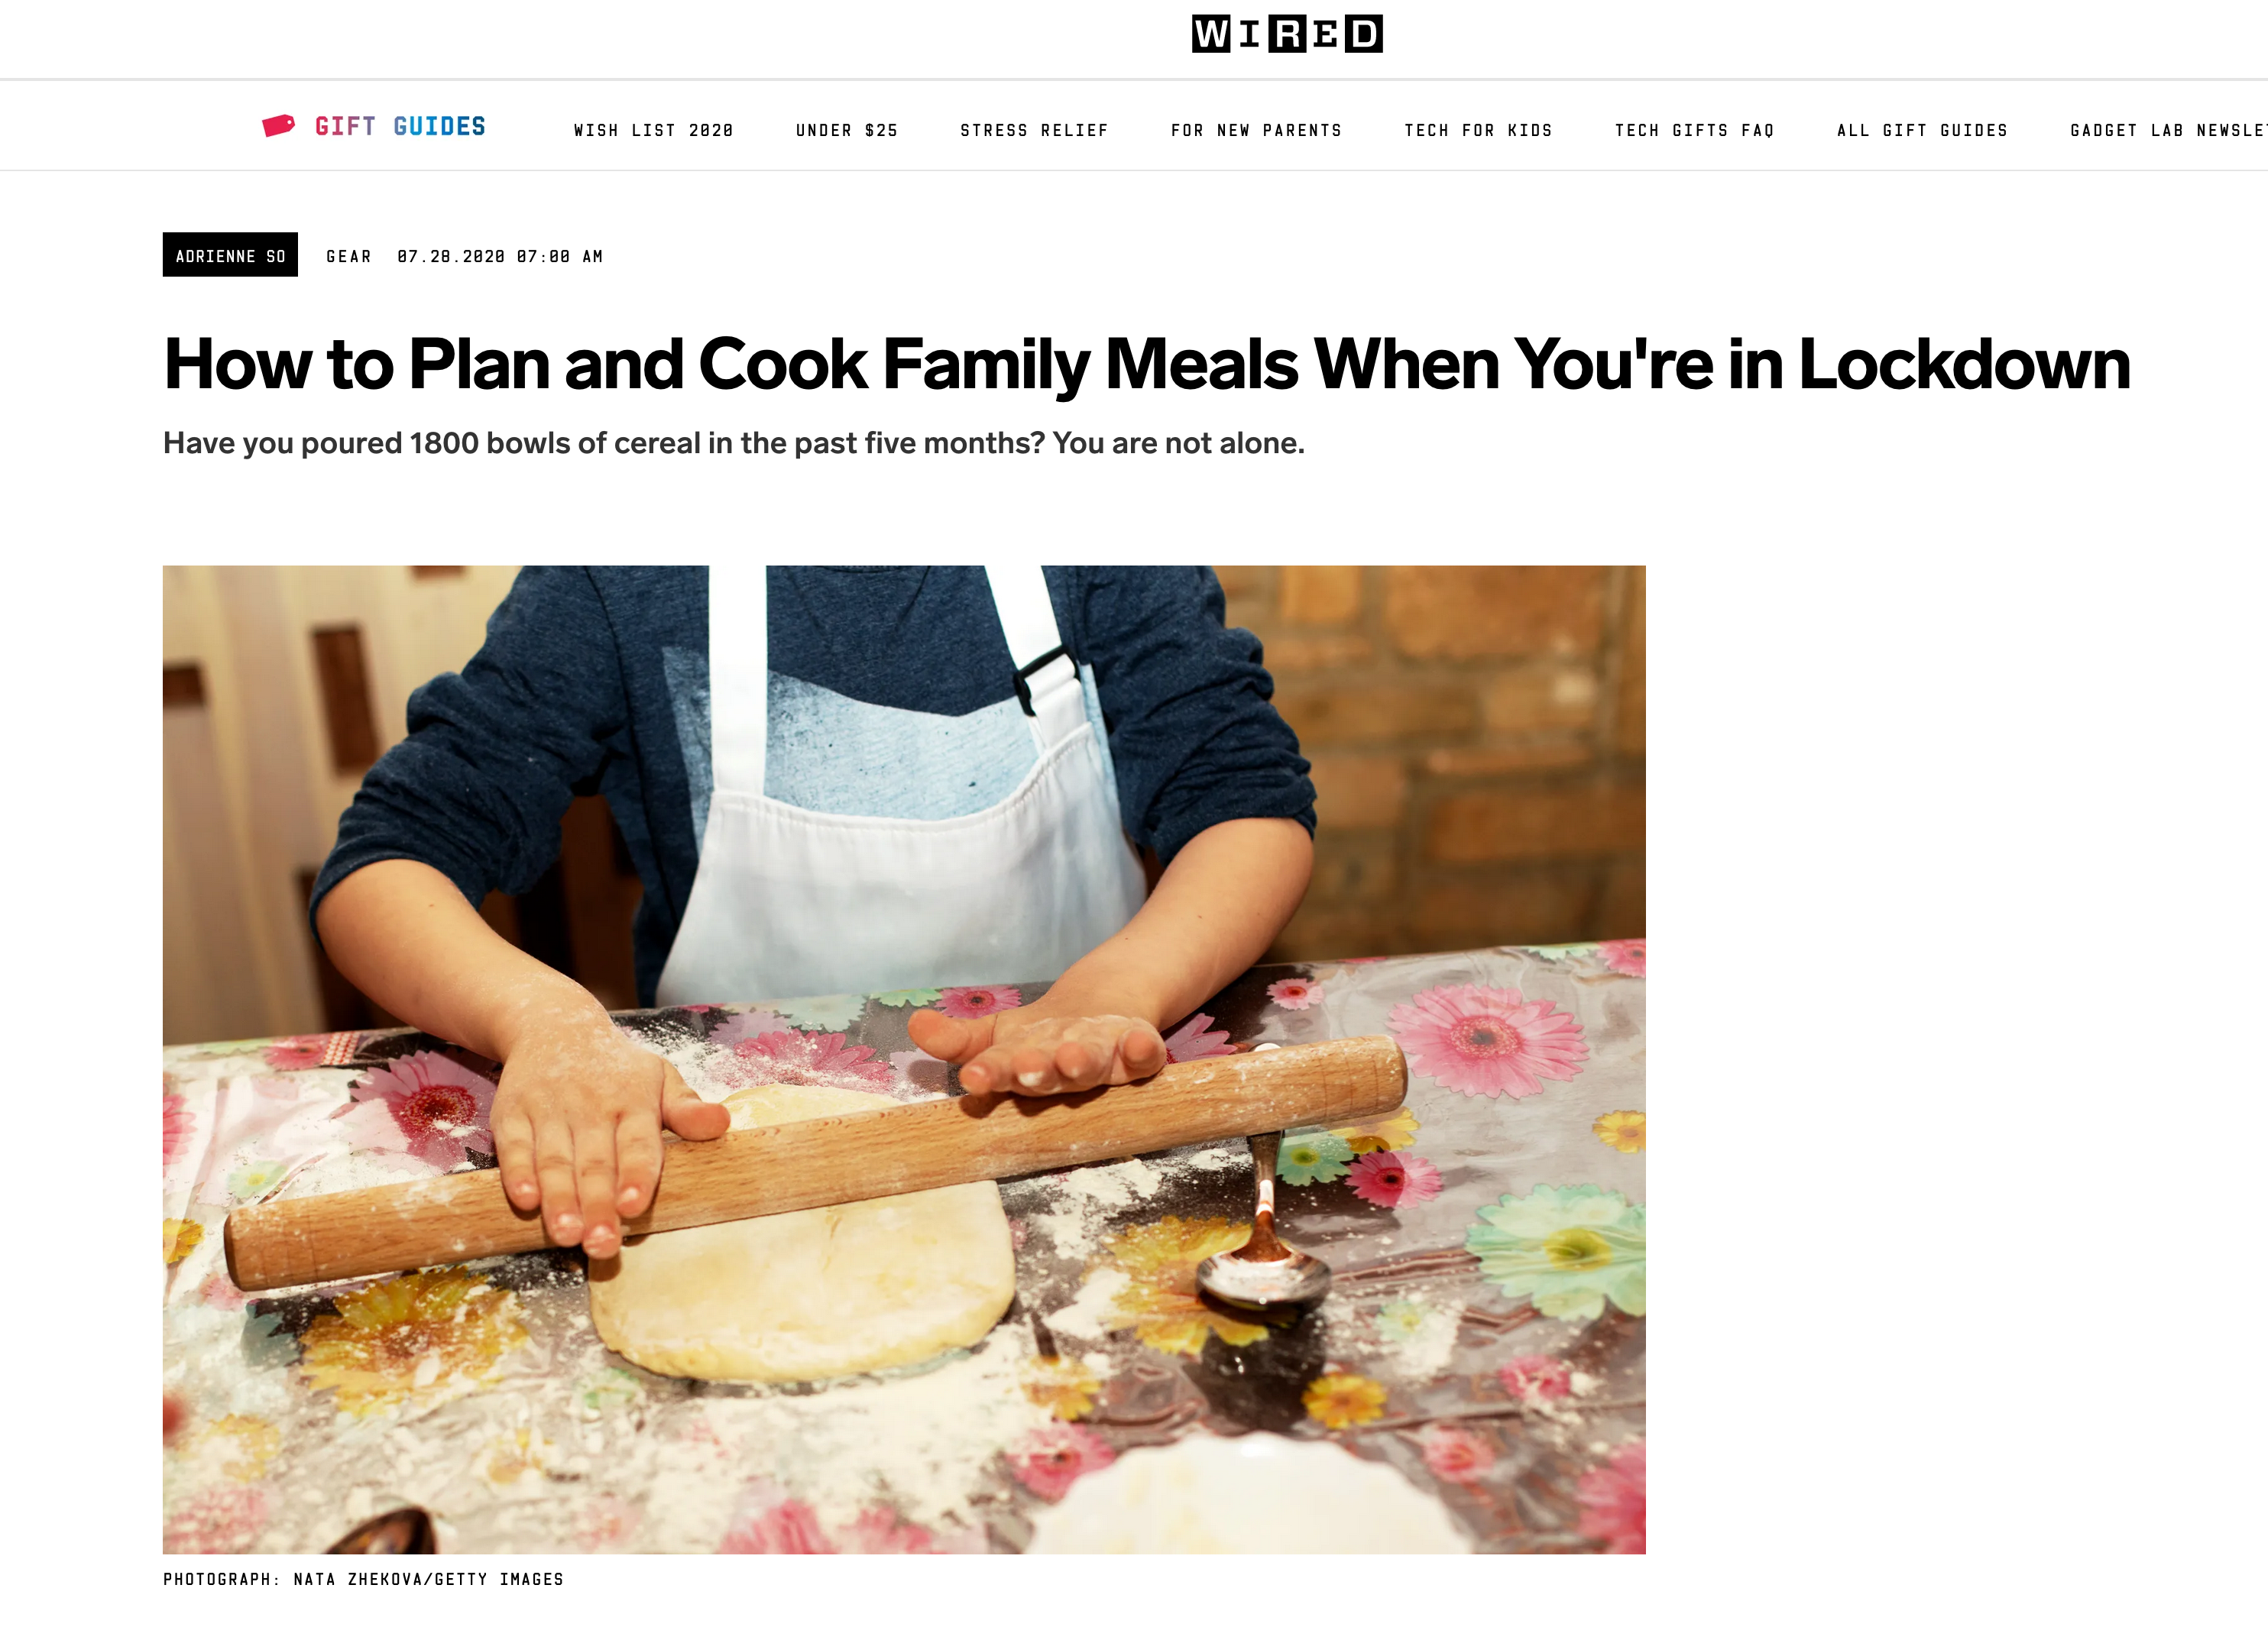Click the word GUIDES in blue
This screenshot has width=2268, height=1640.
pos(440,127)
